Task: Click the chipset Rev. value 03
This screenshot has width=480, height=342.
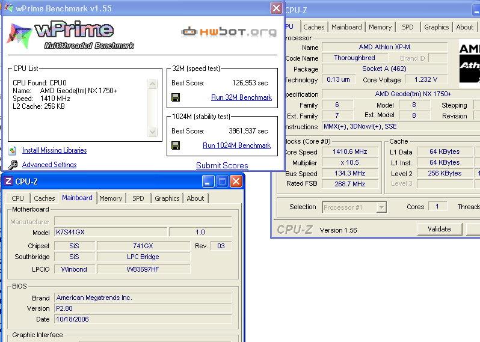Action: [x=221, y=246]
